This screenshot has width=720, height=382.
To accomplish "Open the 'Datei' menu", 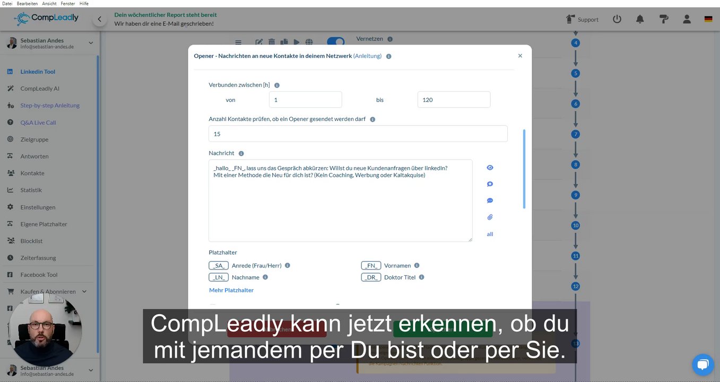I will coord(7,3).
